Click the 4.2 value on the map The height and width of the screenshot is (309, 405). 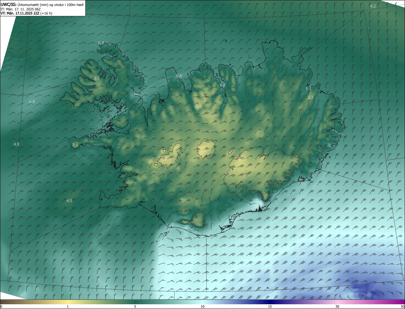(373, 6)
